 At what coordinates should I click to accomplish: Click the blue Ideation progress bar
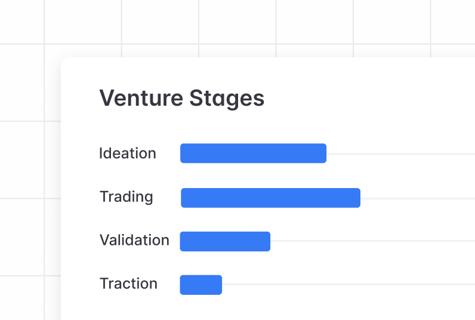(x=253, y=153)
